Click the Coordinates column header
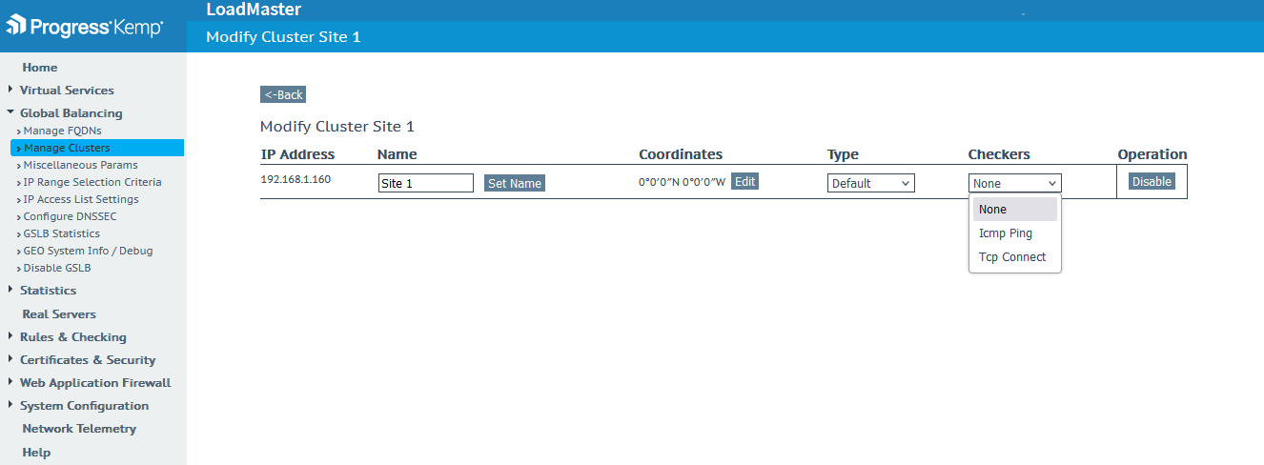Screen dimensions: 1264x465 tap(681, 154)
